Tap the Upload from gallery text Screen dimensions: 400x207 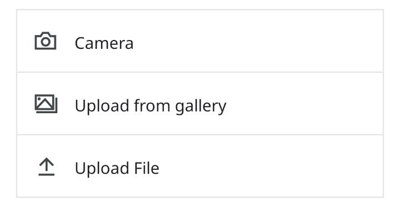pyautogui.click(x=151, y=106)
